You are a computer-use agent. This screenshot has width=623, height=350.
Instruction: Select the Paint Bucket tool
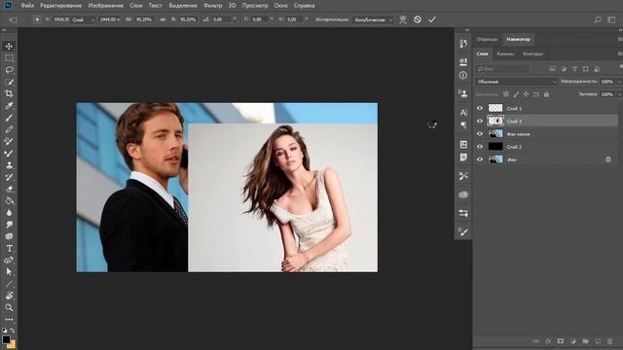9,201
